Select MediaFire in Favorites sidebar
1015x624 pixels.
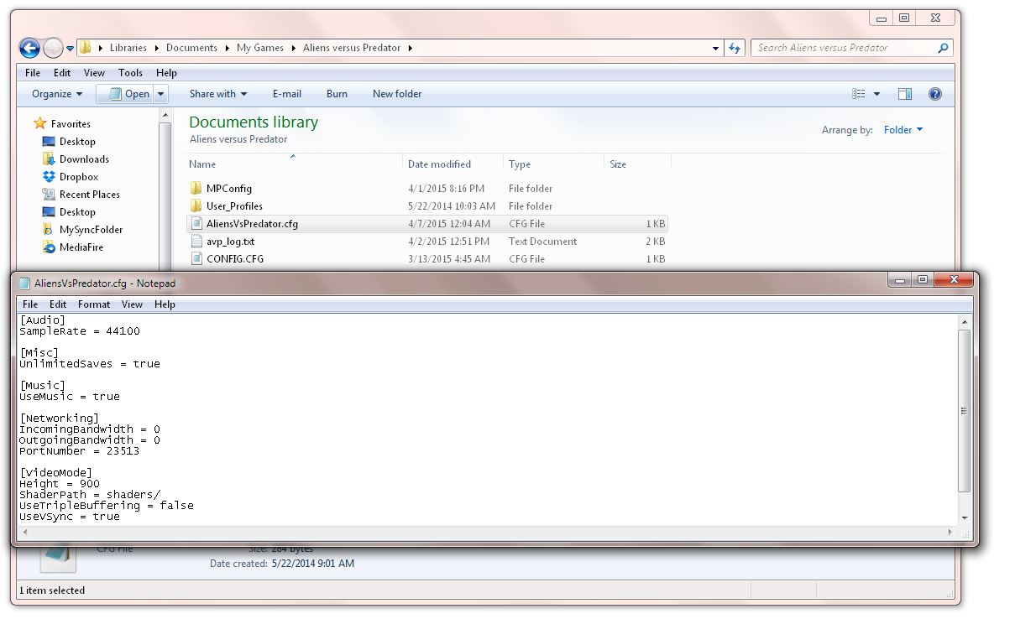click(81, 247)
